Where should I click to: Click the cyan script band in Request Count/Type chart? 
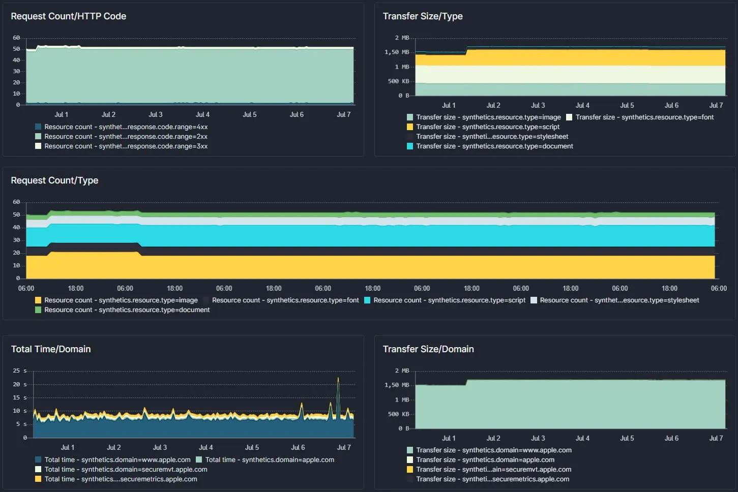(x=370, y=236)
